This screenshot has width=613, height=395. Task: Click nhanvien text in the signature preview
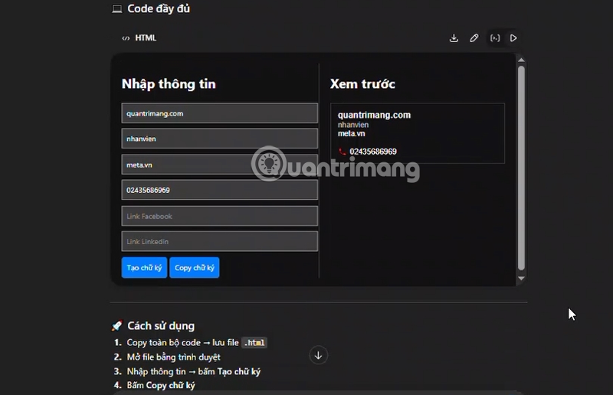[x=353, y=125]
